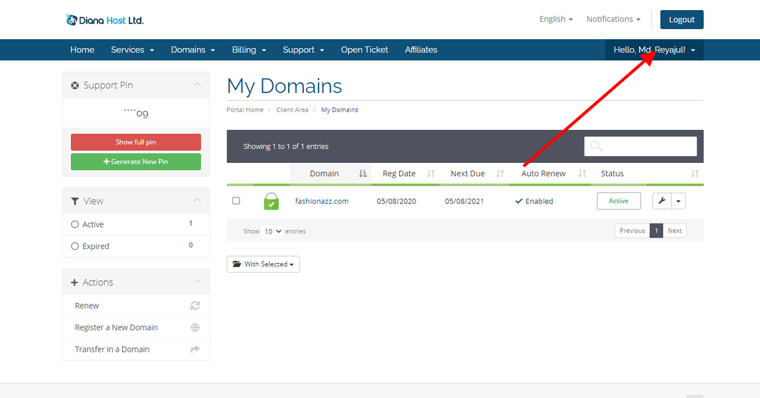
Task: Open the Domains menu in navbar
Action: click(193, 49)
